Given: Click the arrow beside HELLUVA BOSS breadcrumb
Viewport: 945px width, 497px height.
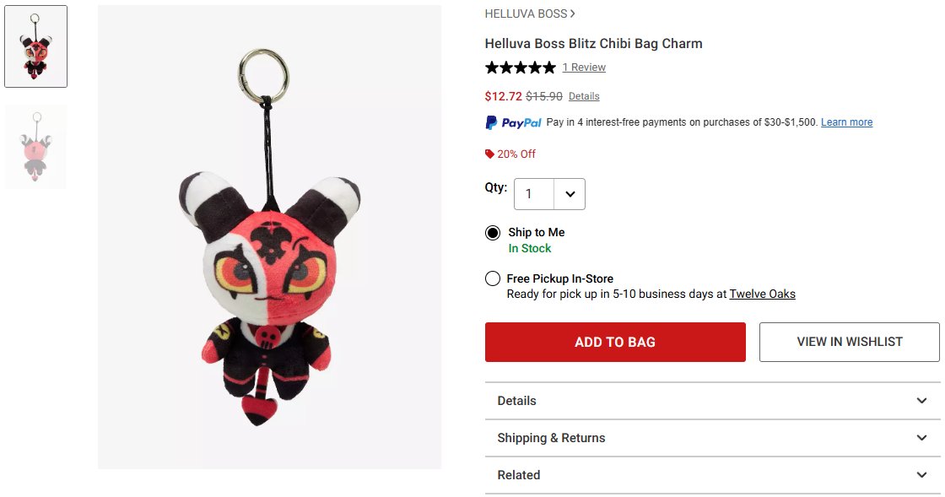Looking at the screenshot, I should point(573,14).
